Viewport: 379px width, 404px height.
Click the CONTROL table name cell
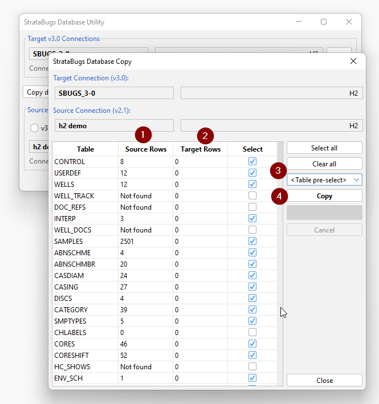point(85,162)
